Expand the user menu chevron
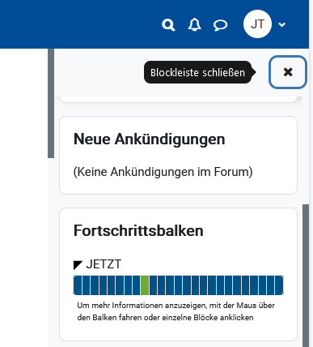The height and width of the screenshot is (347, 313). pos(281,25)
